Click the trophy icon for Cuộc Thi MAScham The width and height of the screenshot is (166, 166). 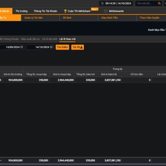click(65, 11)
